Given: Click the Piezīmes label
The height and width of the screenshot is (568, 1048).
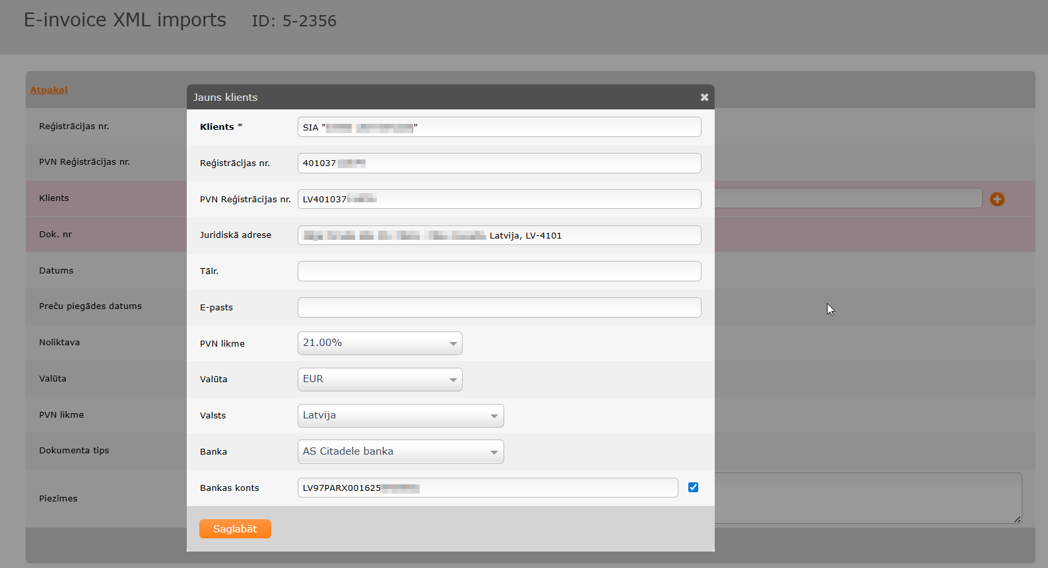Looking at the screenshot, I should (x=58, y=498).
